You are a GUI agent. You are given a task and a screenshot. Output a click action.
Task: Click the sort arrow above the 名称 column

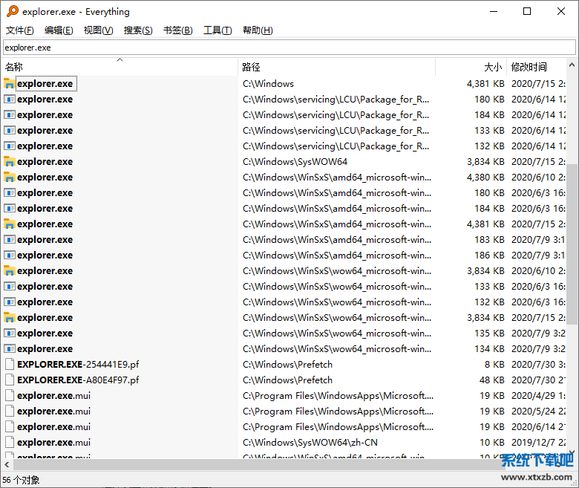tap(120, 60)
